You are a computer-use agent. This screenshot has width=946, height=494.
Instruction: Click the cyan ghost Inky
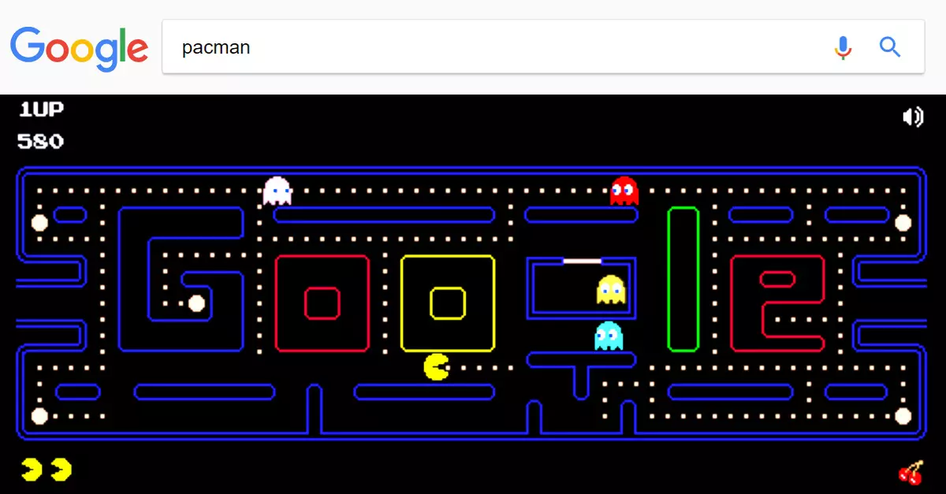pos(608,336)
